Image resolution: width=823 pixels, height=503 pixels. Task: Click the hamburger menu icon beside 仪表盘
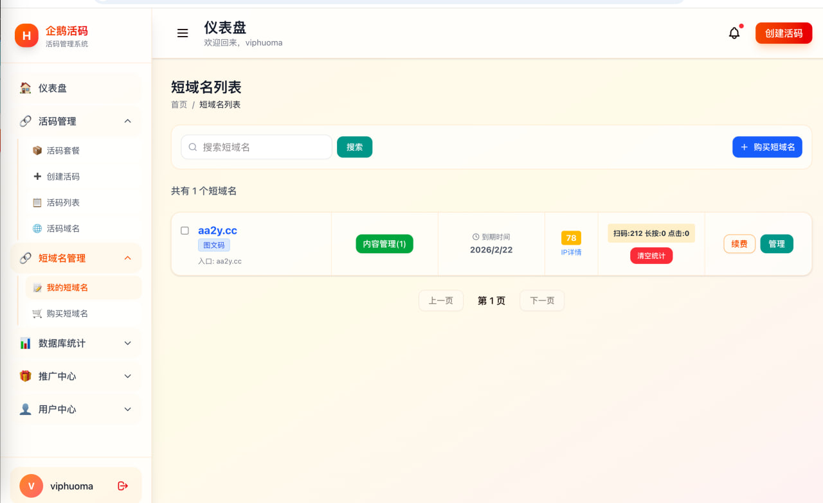[x=182, y=33]
